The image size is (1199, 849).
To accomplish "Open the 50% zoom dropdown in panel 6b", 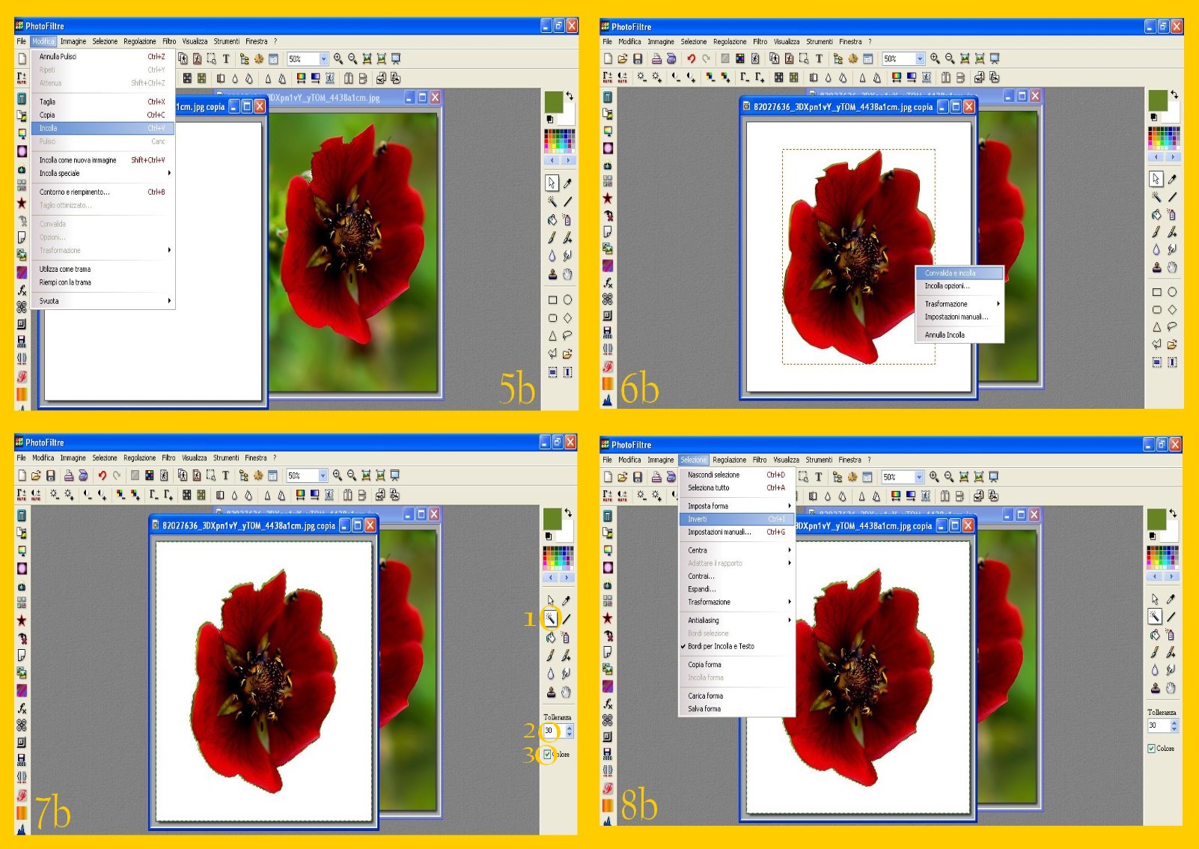I will point(920,58).
